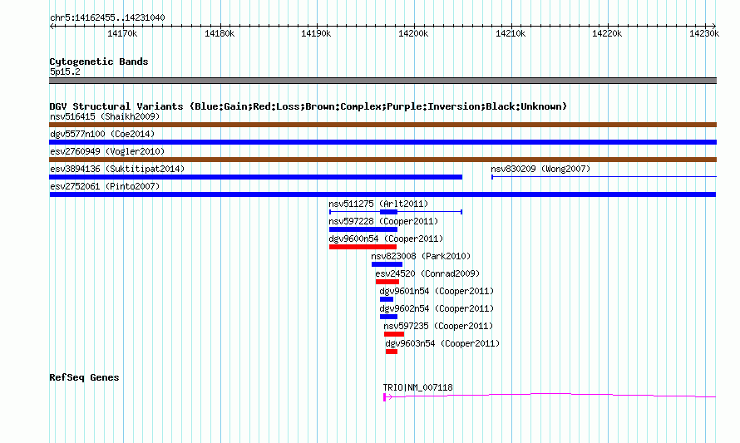Click the 14170k ruler tick label
Image resolution: width=740 pixels, height=443 pixels.
click(122, 33)
